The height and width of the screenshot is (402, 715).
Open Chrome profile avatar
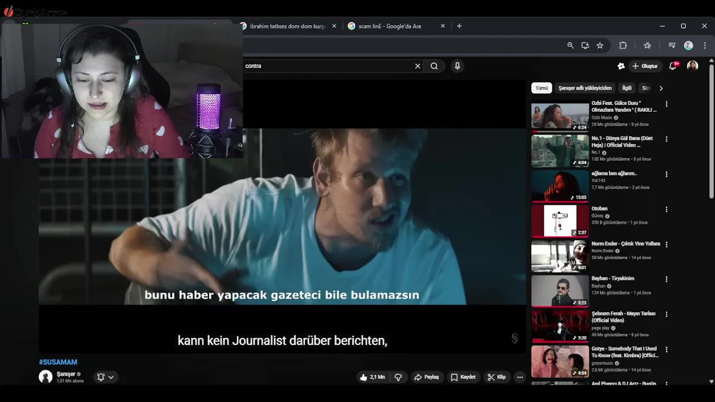point(689,45)
